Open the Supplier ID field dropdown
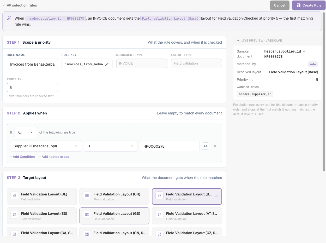This screenshot has width=326, height=243. click(46, 146)
